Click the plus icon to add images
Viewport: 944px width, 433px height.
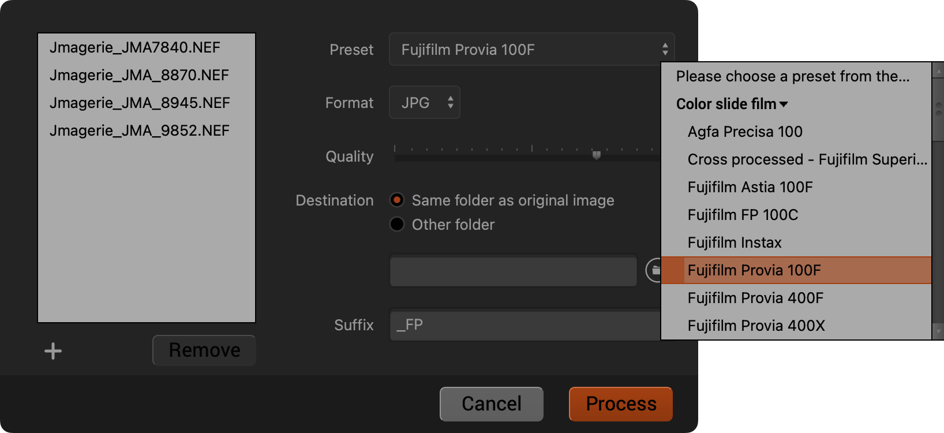pyautogui.click(x=53, y=351)
